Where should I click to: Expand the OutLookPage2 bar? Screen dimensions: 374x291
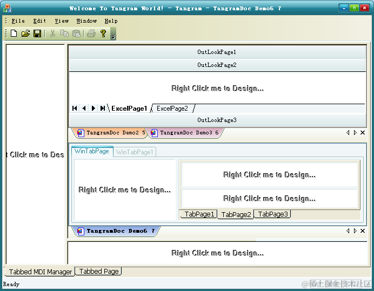(217, 65)
